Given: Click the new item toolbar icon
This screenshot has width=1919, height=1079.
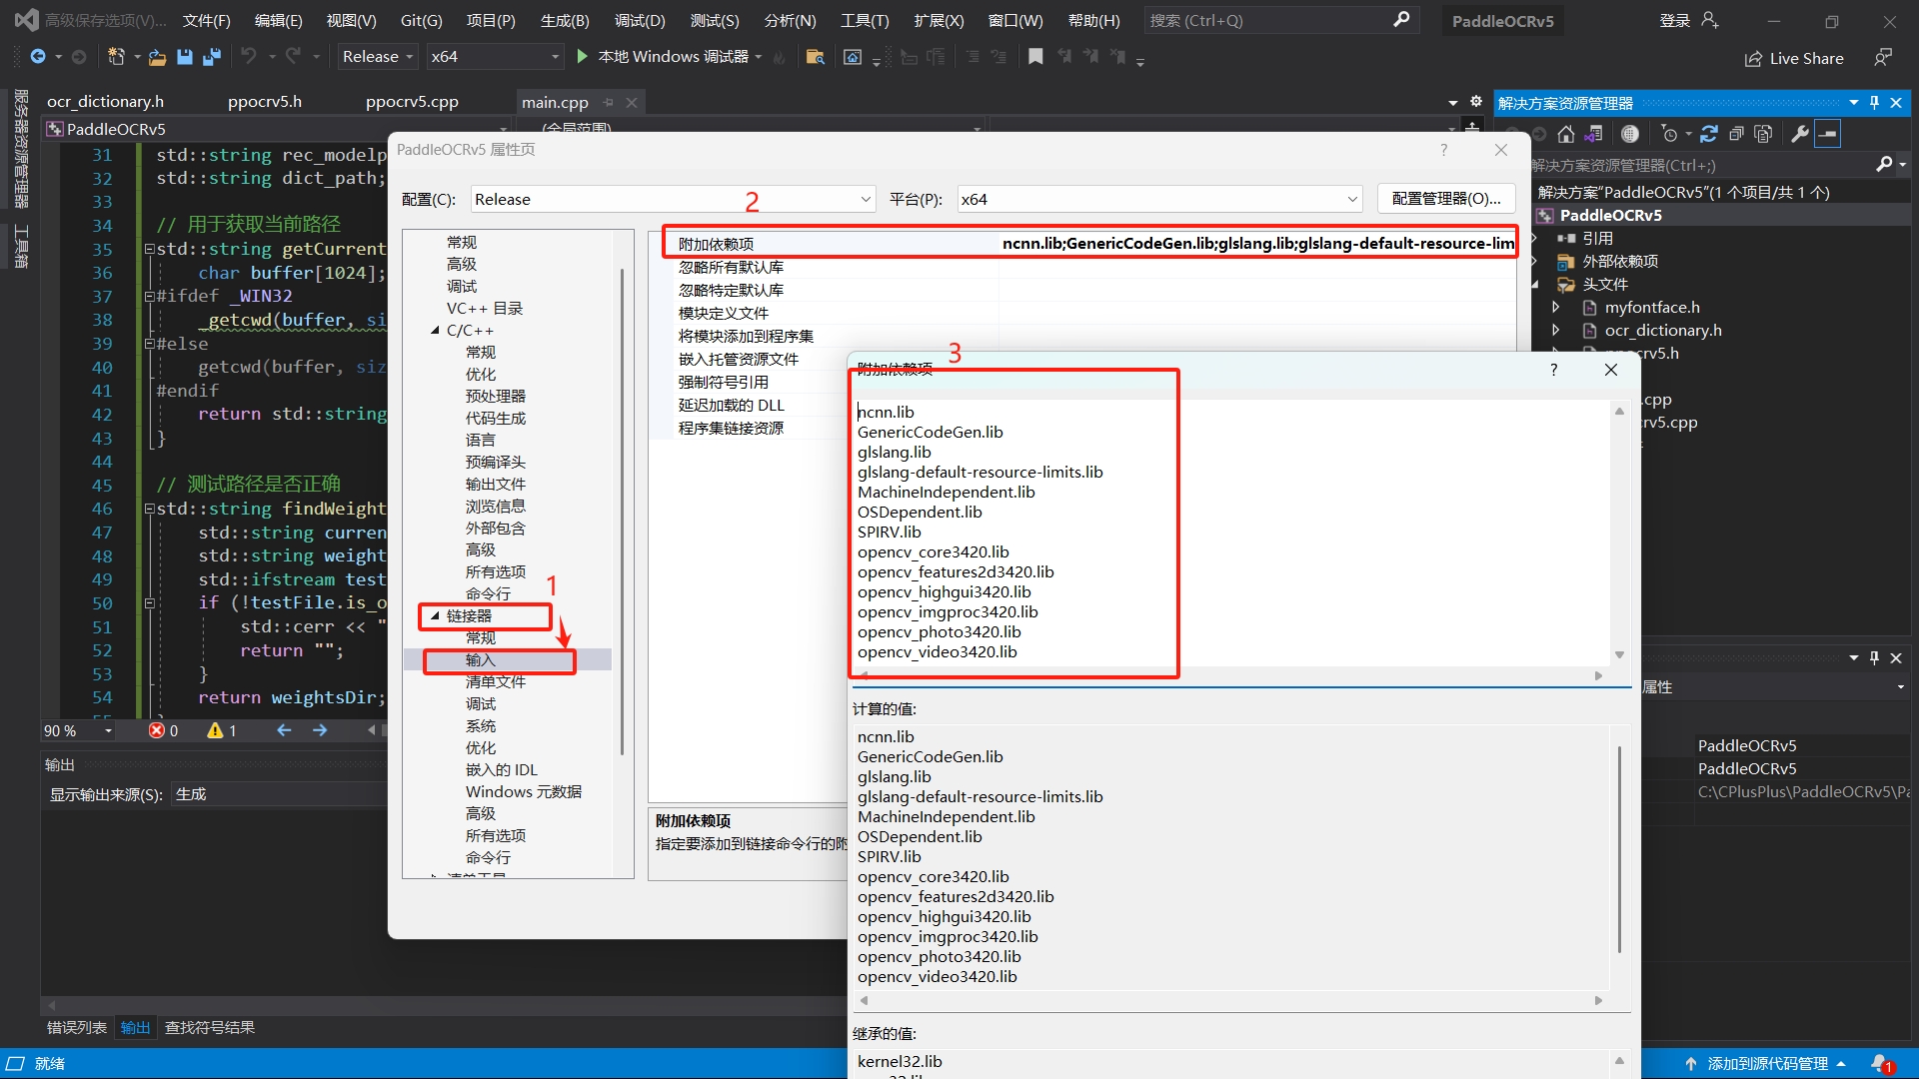Looking at the screenshot, I should [x=116, y=57].
